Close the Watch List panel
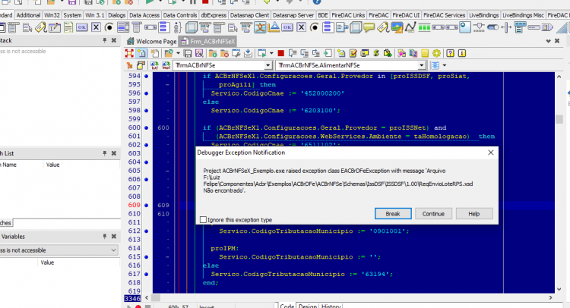Screen dimensions: 570x308 114,153
